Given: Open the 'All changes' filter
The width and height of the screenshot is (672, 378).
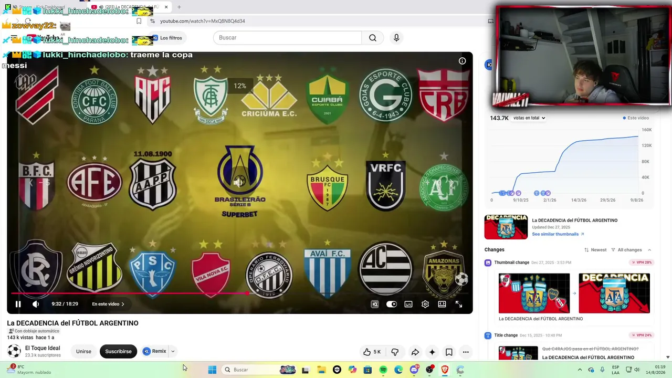Looking at the screenshot, I should [627, 250].
